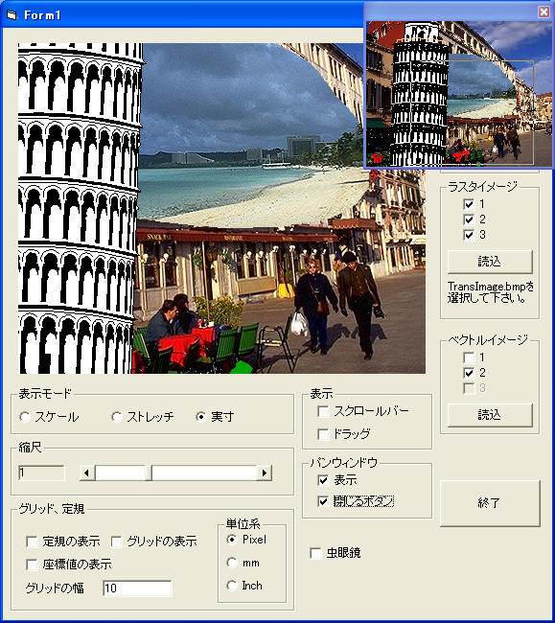Click the scale scrollbar left arrow
555x623 pixels.
[87, 473]
